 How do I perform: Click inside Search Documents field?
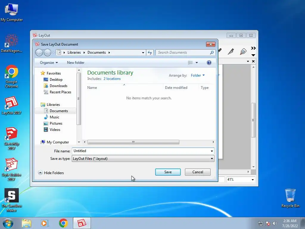[x=183, y=52]
